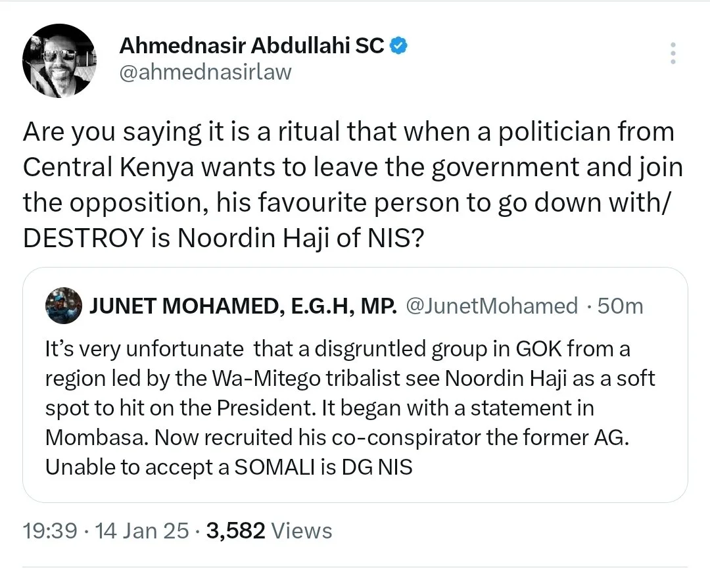Open the 3,582 Views count
The height and width of the screenshot is (570, 710).
point(269,531)
